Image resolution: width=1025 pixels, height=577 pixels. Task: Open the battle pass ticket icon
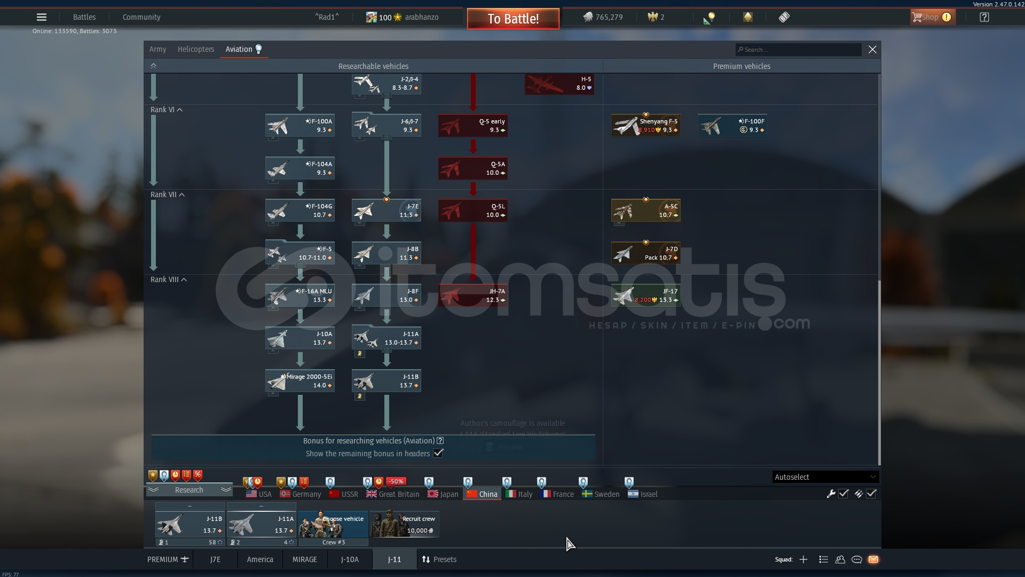click(784, 17)
